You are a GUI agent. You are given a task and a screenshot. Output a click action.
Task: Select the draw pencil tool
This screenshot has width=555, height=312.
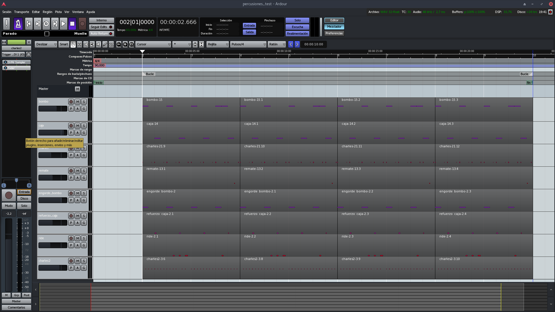[105, 44]
